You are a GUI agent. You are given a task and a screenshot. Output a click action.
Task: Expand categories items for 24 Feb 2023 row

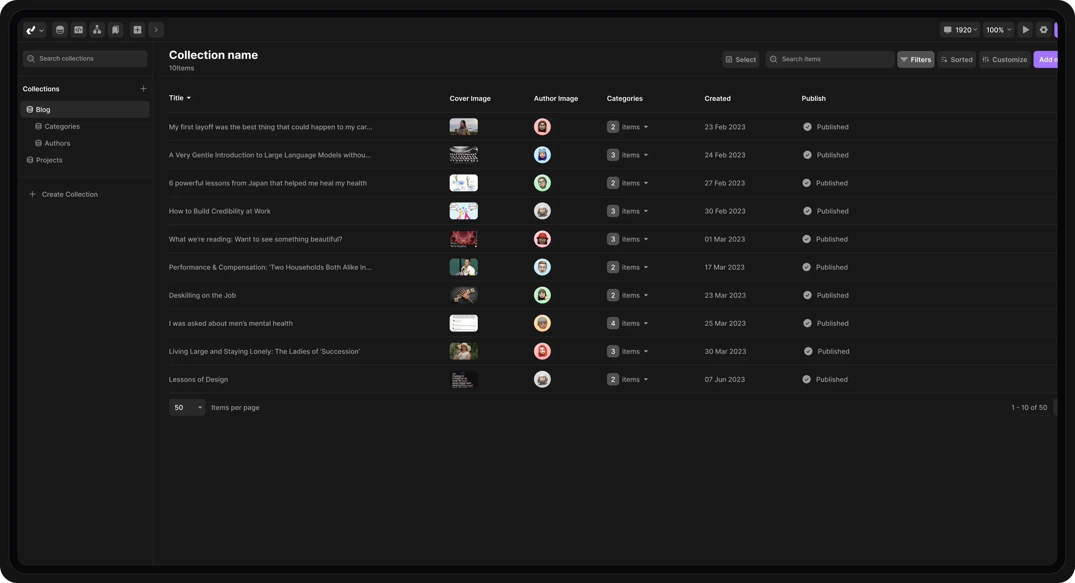pyautogui.click(x=627, y=155)
